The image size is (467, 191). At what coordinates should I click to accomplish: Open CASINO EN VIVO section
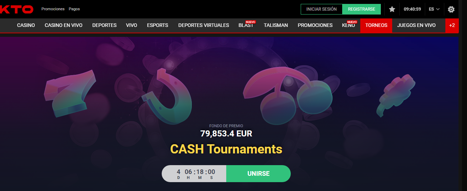(x=63, y=26)
